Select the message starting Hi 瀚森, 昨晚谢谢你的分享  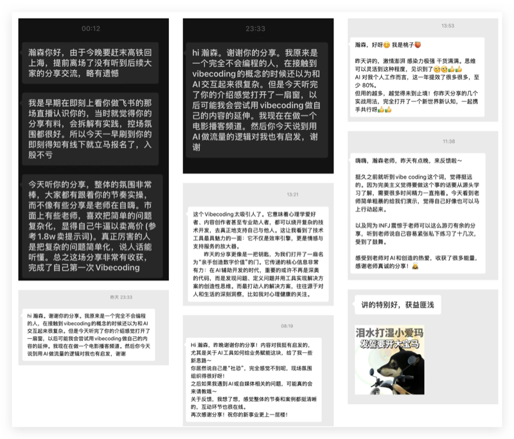pos(257,379)
